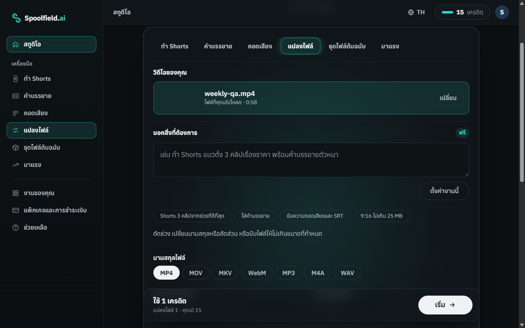
Task: Click the question mark icon beside ช่วยเหลือ
Action: pyautogui.click(x=16, y=228)
